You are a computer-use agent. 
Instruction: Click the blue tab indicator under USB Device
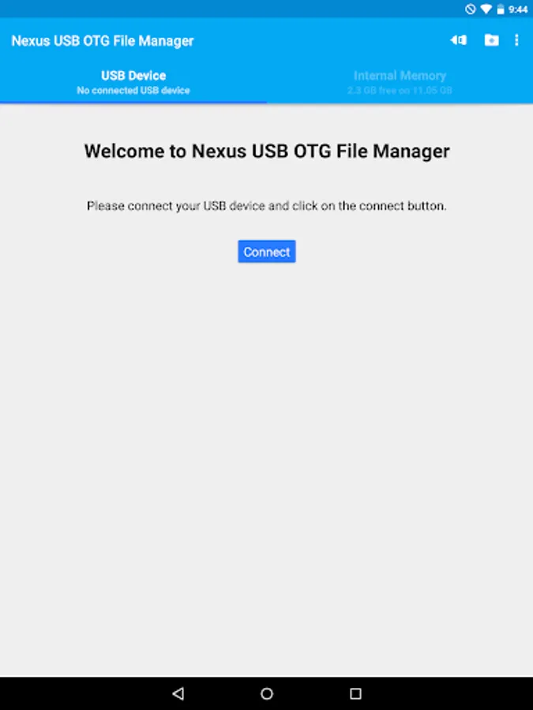(133, 103)
